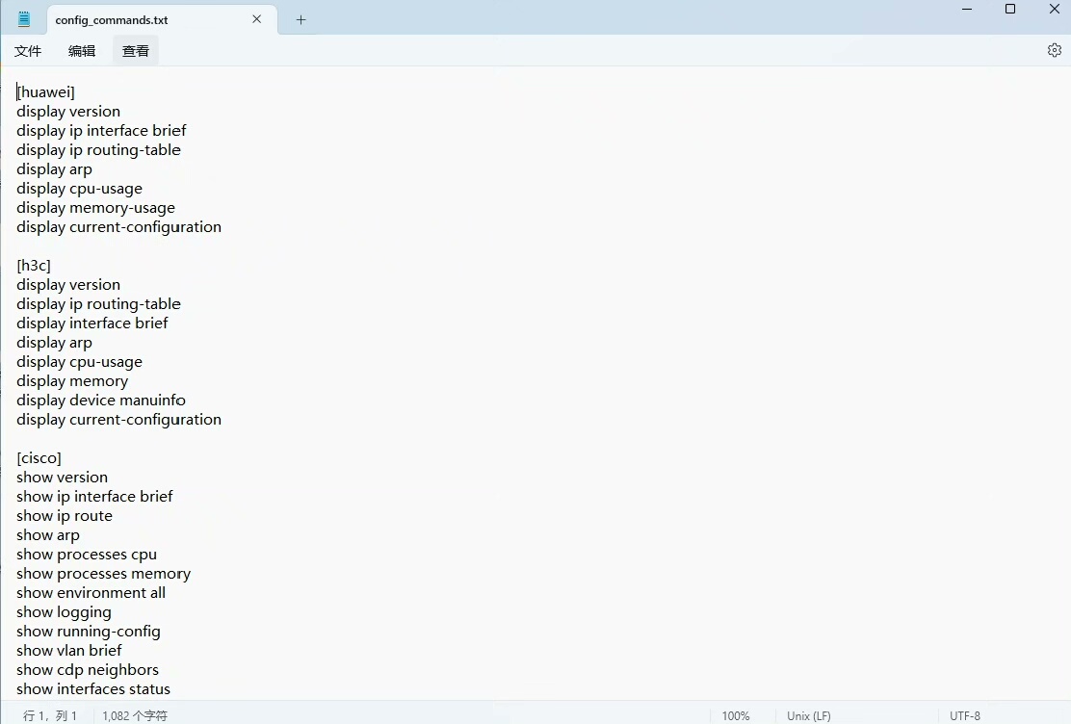This screenshot has height=724, width=1071.
Task: Add a new tab with plus button
Action: pyautogui.click(x=300, y=20)
